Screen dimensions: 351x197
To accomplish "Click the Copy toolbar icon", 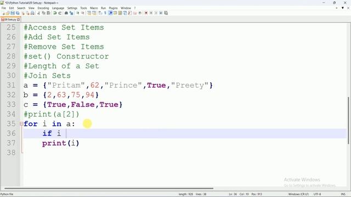I will 43,13.
